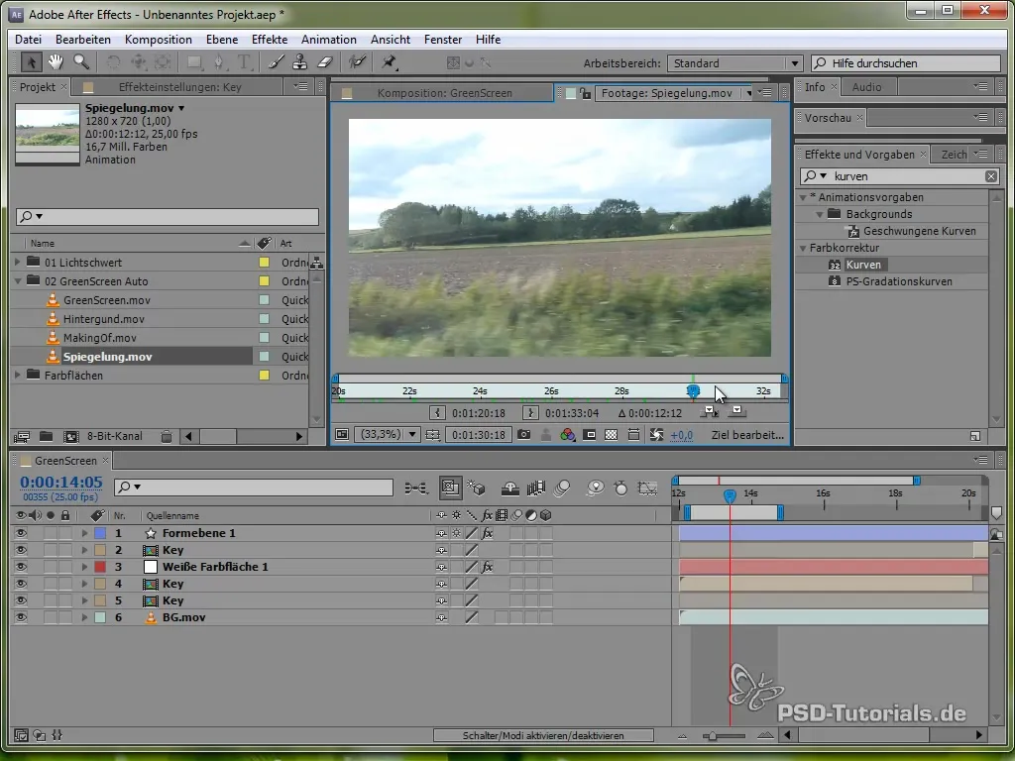Enable motion blur for timeline
Image resolution: width=1015 pixels, height=761 pixels.
pyautogui.click(x=562, y=488)
